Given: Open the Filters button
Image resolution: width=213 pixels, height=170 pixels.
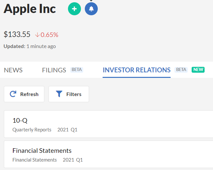Looking at the screenshot, I should (x=69, y=94).
